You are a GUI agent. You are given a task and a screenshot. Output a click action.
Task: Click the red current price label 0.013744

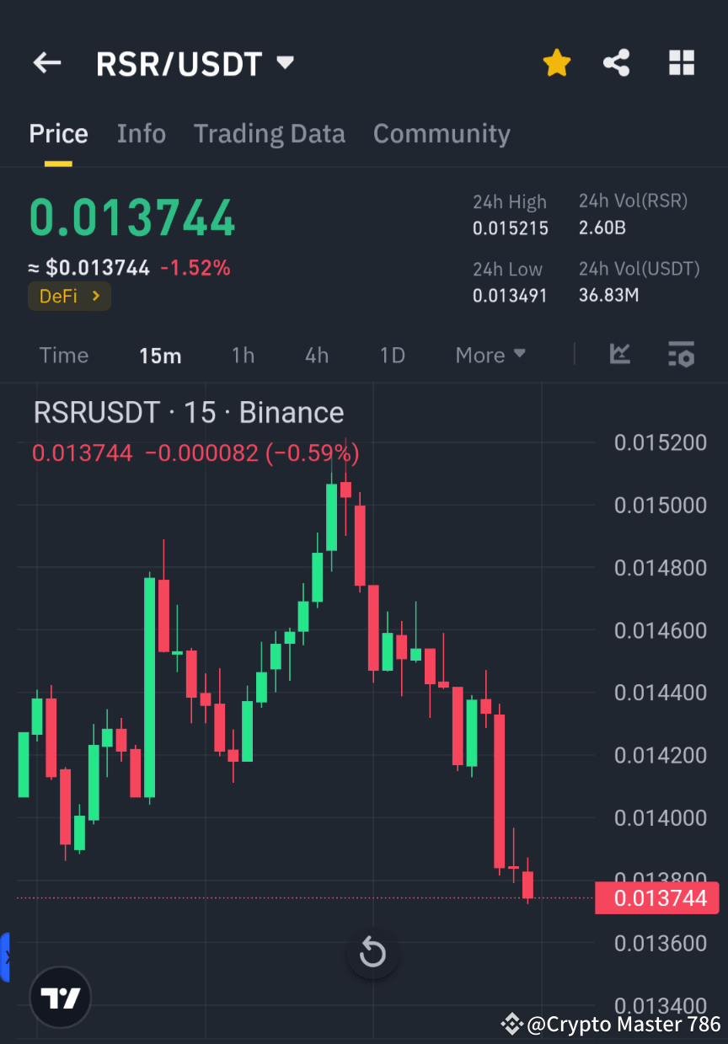point(658,897)
